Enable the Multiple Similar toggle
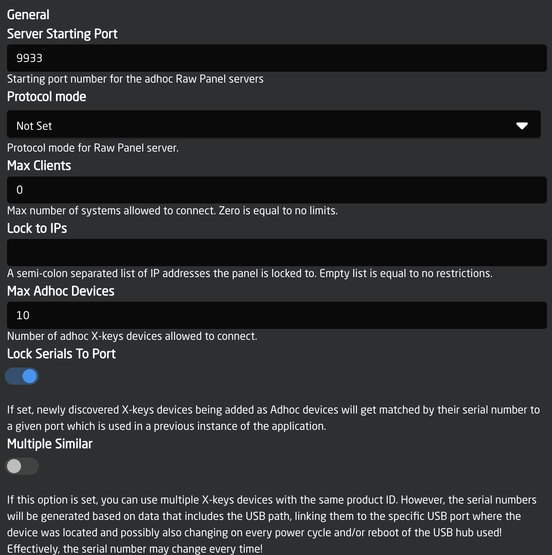552x555 pixels. (22, 466)
